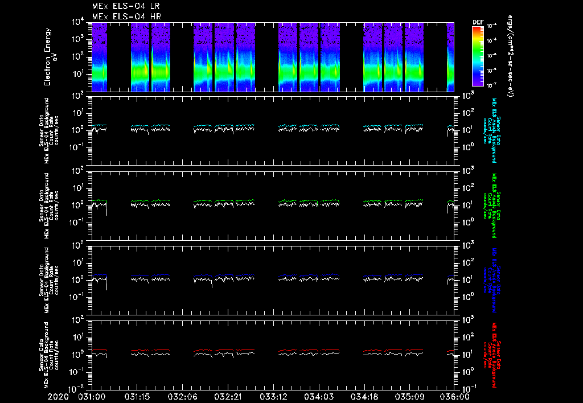This screenshot has height=403, width=583.
Task: Click the 10^3 tick on the spectrogram energy axis
Action: 77,39
